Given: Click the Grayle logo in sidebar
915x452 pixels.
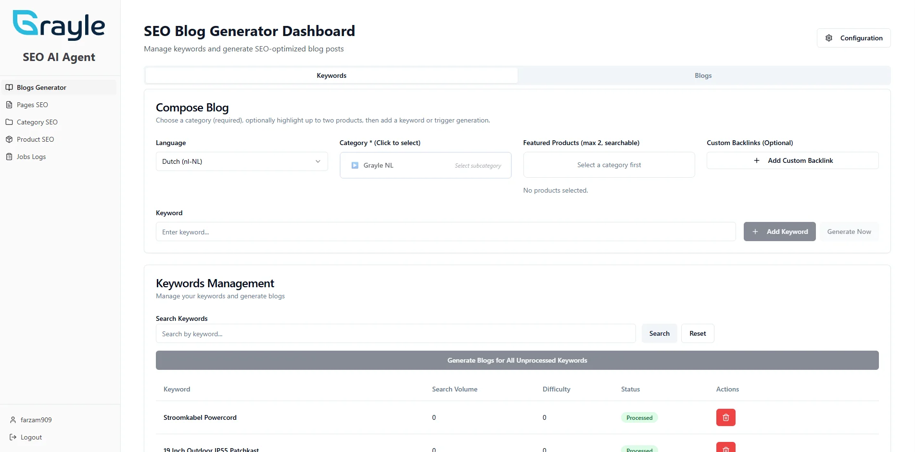Looking at the screenshot, I should (59, 25).
